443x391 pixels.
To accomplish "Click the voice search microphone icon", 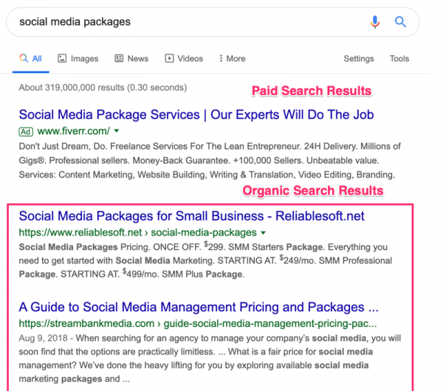I will 375,22.
